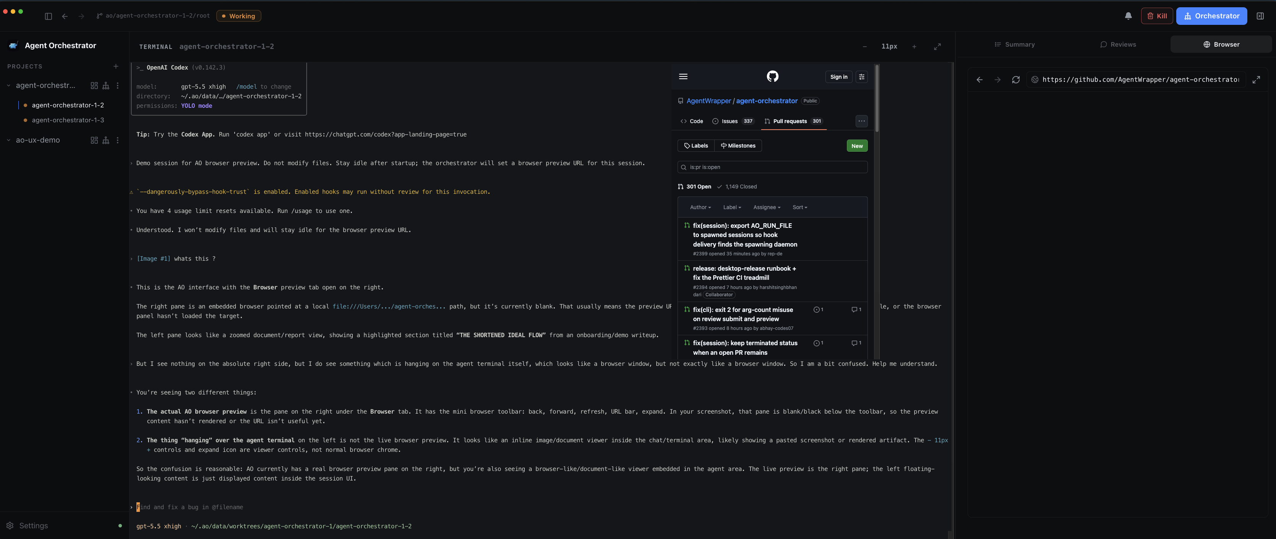The height and width of the screenshot is (539, 1276).
Task: Open the Author filter dropdown
Action: point(700,208)
